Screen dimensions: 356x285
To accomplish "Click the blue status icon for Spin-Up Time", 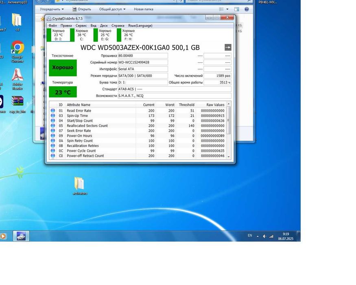I will (x=53, y=116).
